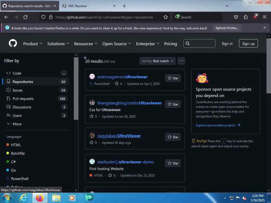Click the Refresh Firefox... button
Screen dimensions: 271x203
pos(227,28)
